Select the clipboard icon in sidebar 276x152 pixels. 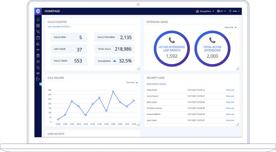point(38,55)
